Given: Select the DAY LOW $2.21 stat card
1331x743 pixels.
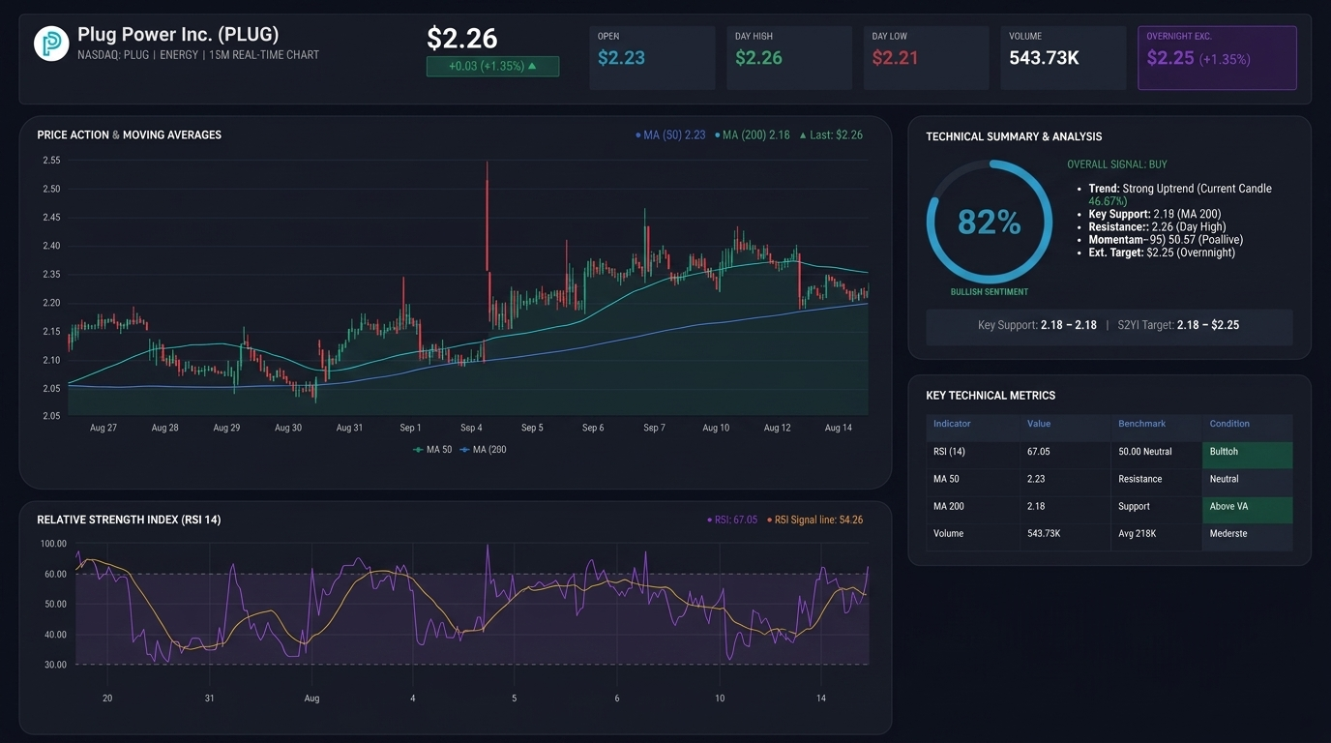Looking at the screenshot, I should (x=927, y=58).
